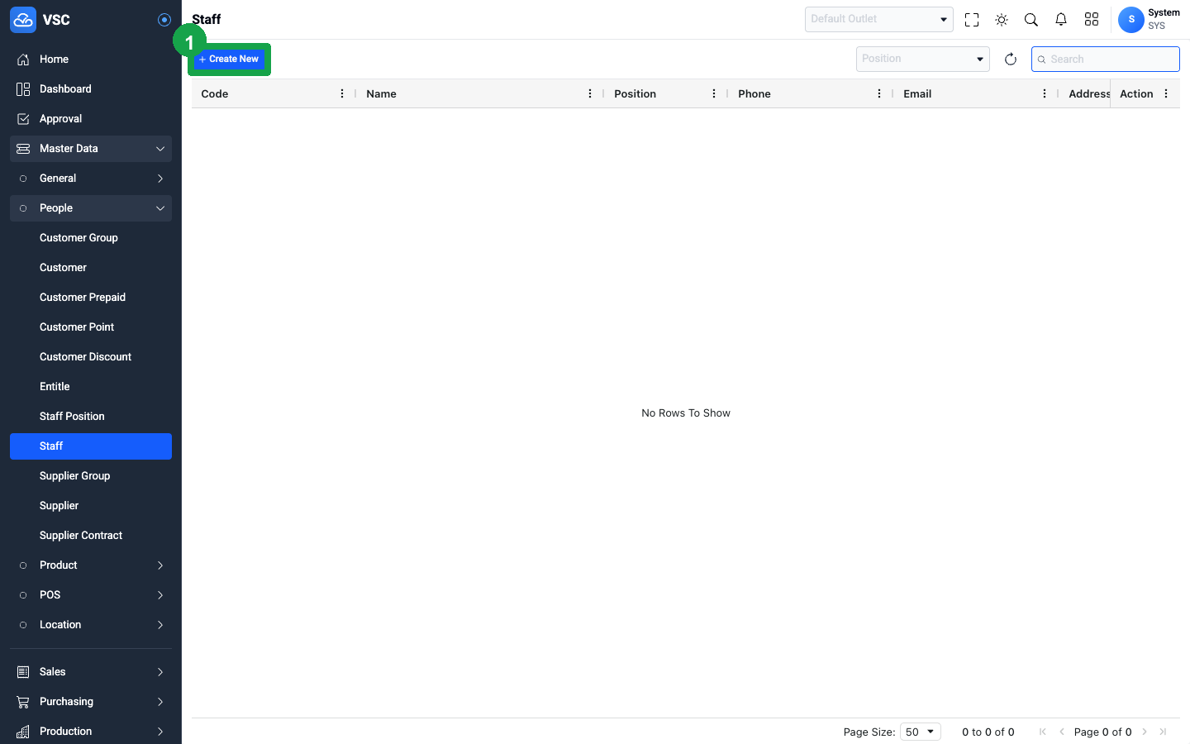Expand the Purchasing menu chevron
This screenshot has width=1190, height=744.
[x=160, y=702]
